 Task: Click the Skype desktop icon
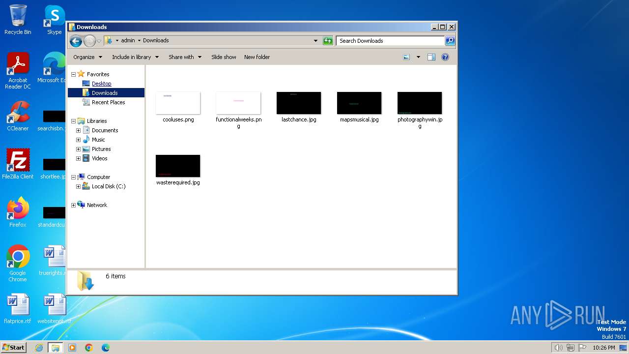(x=54, y=20)
